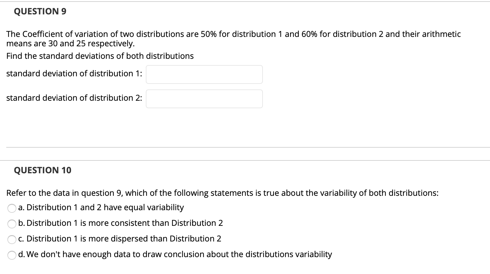Click the 'Refer to the data in question 9' prompt
The height and width of the screenshot is (274, 490).
pos(222,193)
